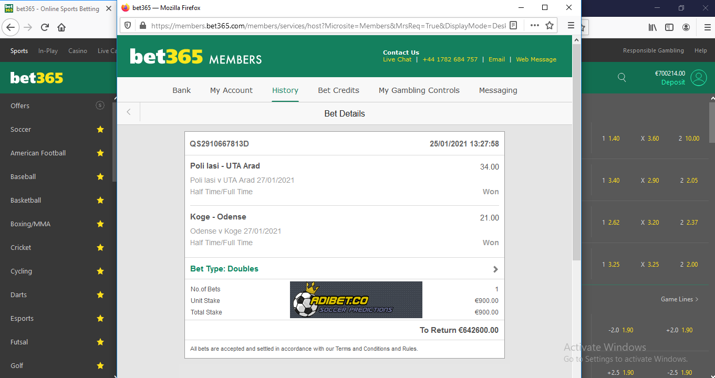Image resolution: width=715 pixels, height=378 pixels.
Task: Click the bet365 logo on main page
Action: [37, 78]
